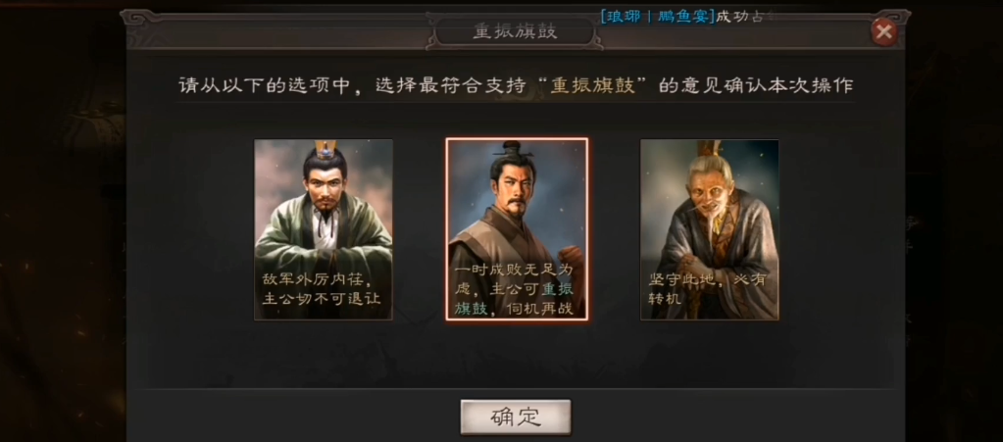Screen dimensions: 1003x442
Task: Click the green 旗鼓 keyword on the middle card
Action: click(x=471, y=309)
